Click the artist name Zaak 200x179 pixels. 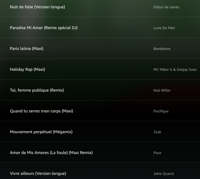click(157, 132)
